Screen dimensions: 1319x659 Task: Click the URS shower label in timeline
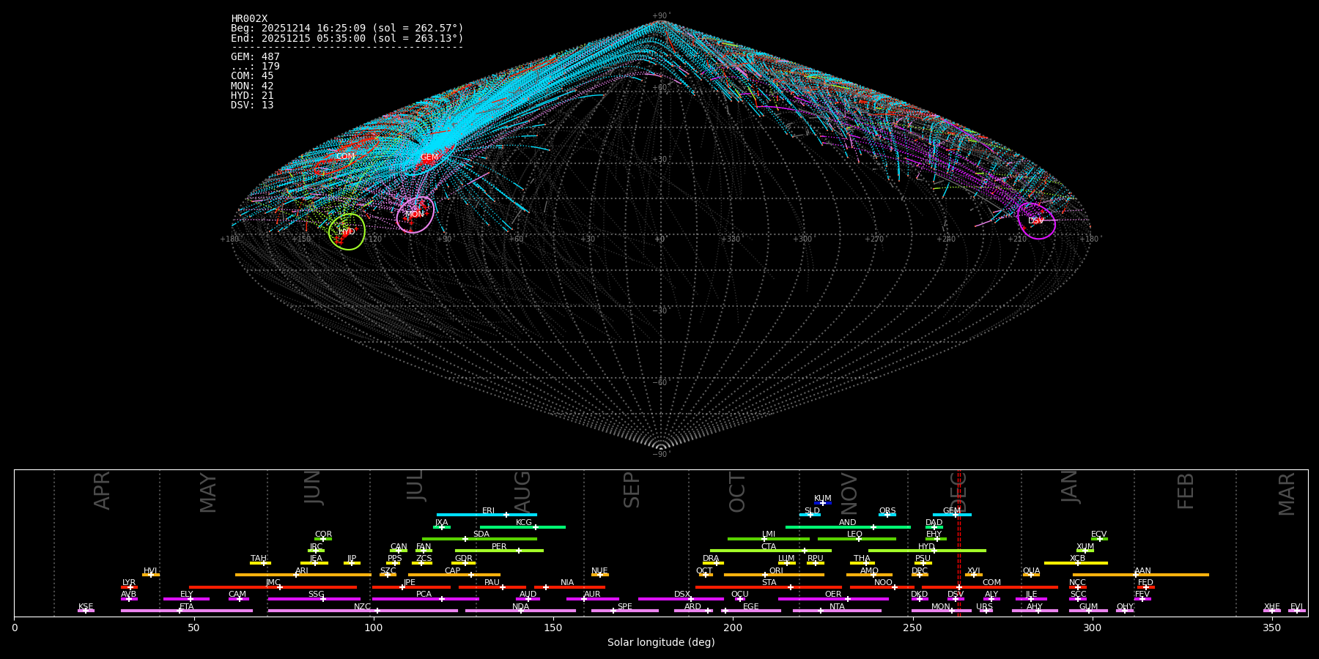point(984,606)
